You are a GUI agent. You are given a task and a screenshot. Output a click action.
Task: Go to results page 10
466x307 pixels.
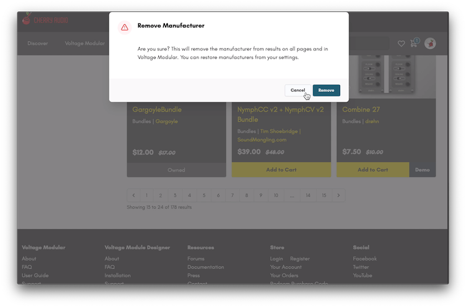(x=276, y=195)
